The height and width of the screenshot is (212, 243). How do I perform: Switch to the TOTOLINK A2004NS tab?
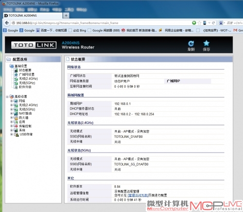(x=33, y=16)
